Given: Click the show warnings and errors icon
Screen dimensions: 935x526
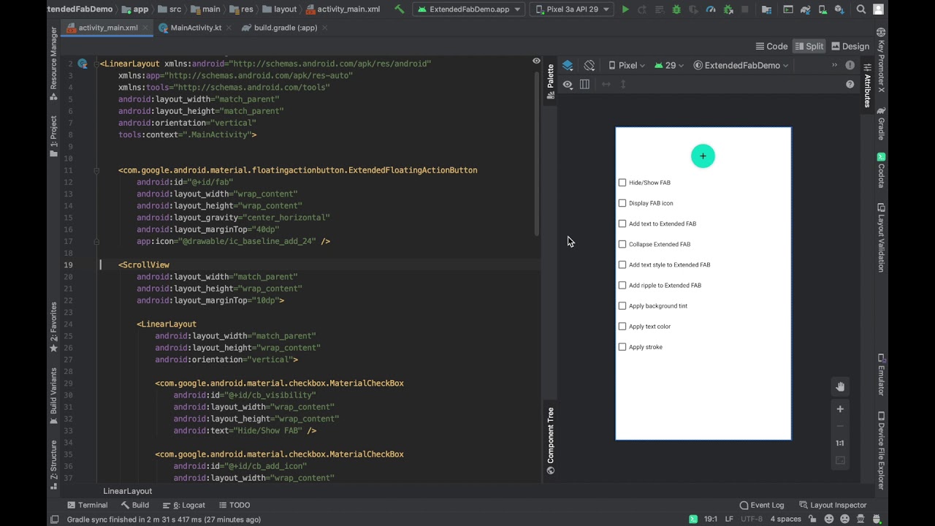Looking at the screenshot, I should coord(850,65).
